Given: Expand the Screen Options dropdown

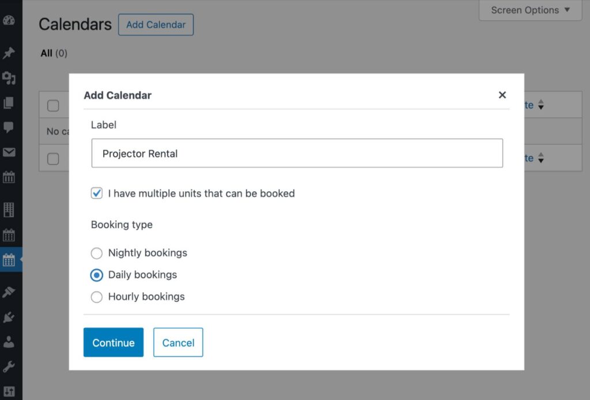Looking at the screenshot, I should pyautogui.click(x=530, y=10).
